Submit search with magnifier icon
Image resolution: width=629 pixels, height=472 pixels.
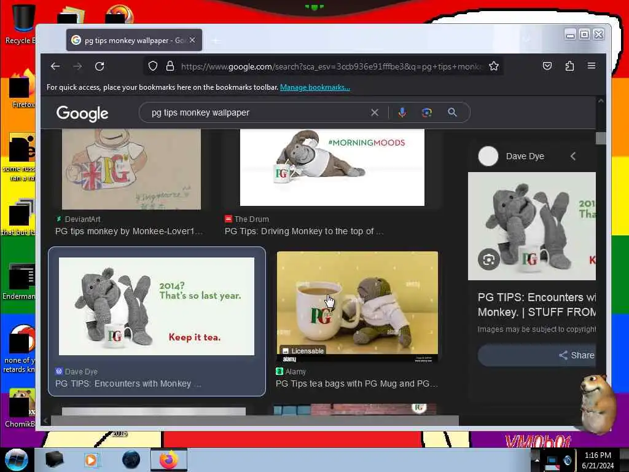click(452, 113)
